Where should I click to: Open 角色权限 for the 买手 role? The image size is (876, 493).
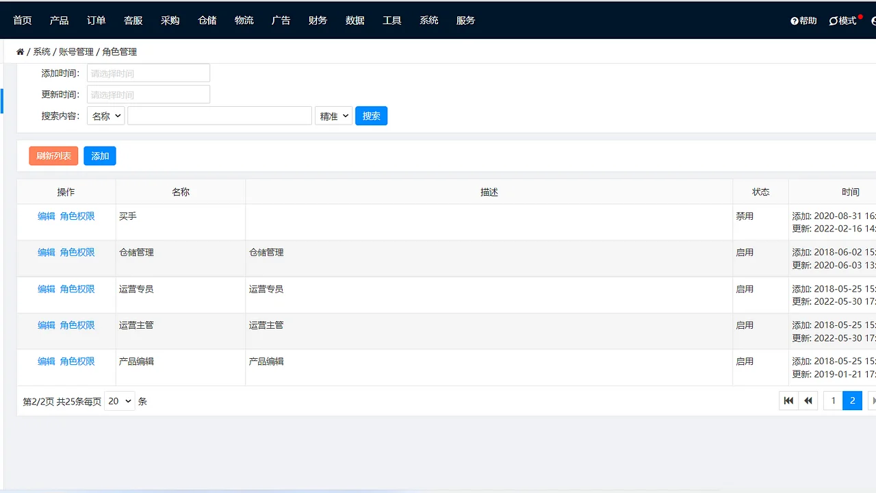click(77, 216)
